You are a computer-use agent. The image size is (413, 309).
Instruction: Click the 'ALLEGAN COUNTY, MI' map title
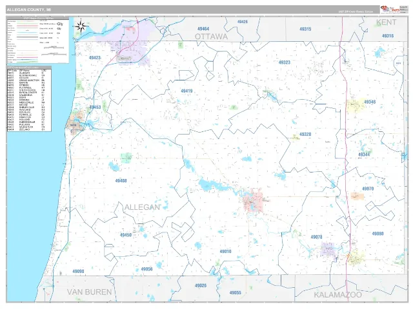point(29,10)
